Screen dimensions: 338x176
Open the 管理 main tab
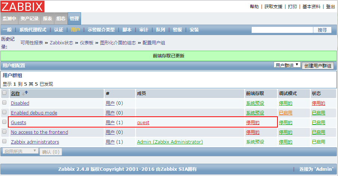point(74,19)
